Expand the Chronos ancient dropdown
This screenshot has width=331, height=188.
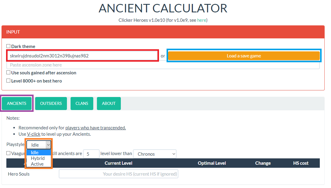click(x=154, y=154)
